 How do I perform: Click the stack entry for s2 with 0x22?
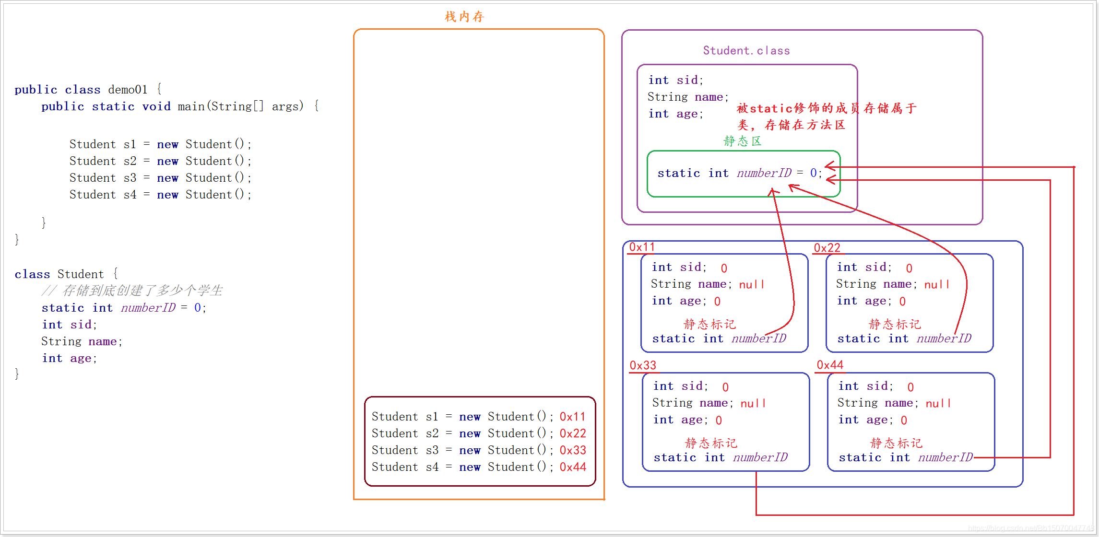tap(479, 433)
